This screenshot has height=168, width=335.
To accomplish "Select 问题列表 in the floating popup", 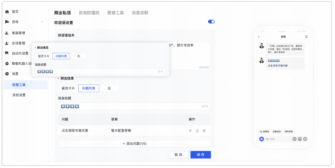I will point(61,56).
